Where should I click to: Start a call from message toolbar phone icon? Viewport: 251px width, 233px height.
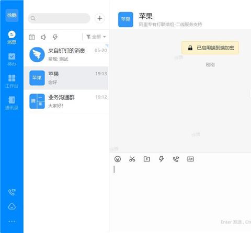coord(176,159)
